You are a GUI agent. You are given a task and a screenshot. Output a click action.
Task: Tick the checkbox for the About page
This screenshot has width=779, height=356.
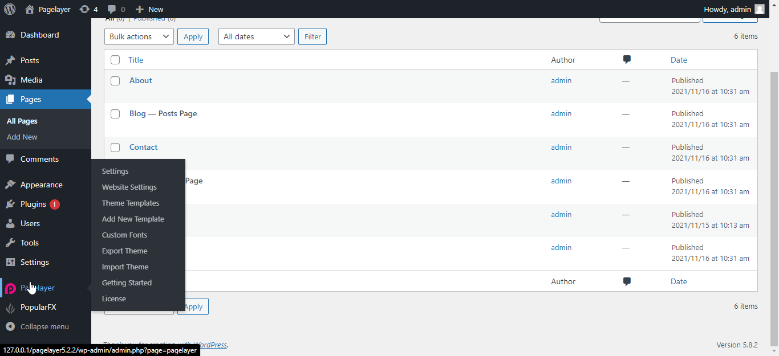tap(115, 81)
